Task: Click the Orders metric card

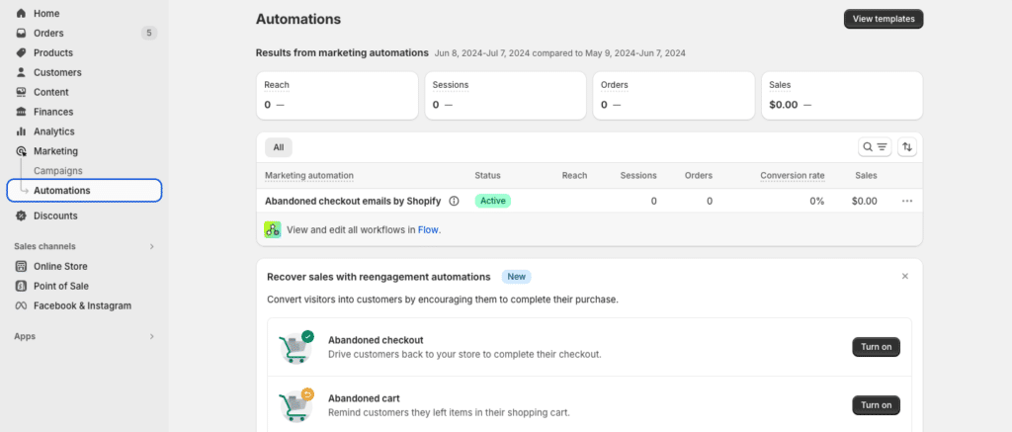Action: click(x=674, y=96)
